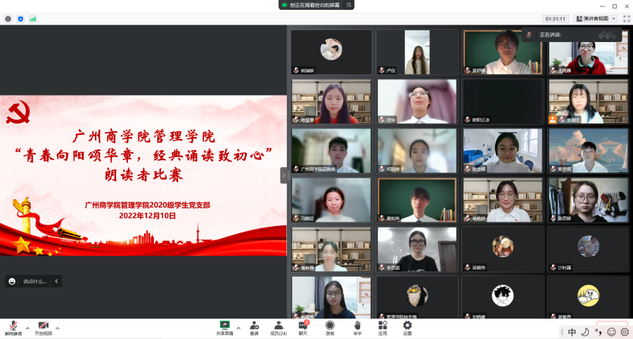Viewport: 633px width, 339px height.
Task: Unmute the microphone (解除静音)
Action: [x=12, y=328]
